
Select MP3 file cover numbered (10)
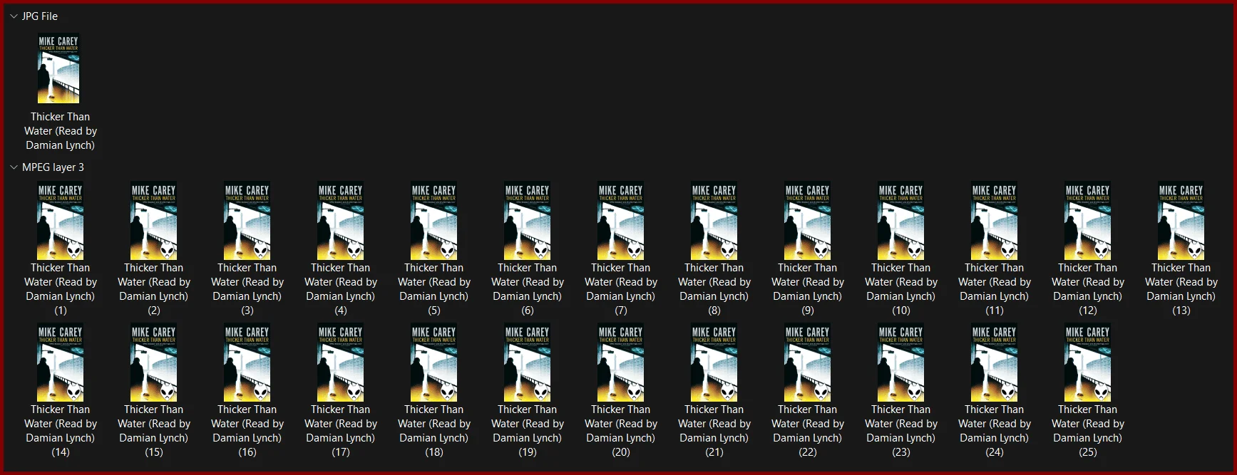click(x=901, y=221)
